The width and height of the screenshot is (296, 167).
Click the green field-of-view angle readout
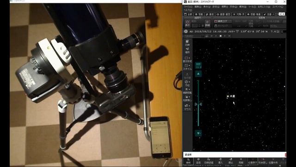pyautogui.click(x=198, y=65)
